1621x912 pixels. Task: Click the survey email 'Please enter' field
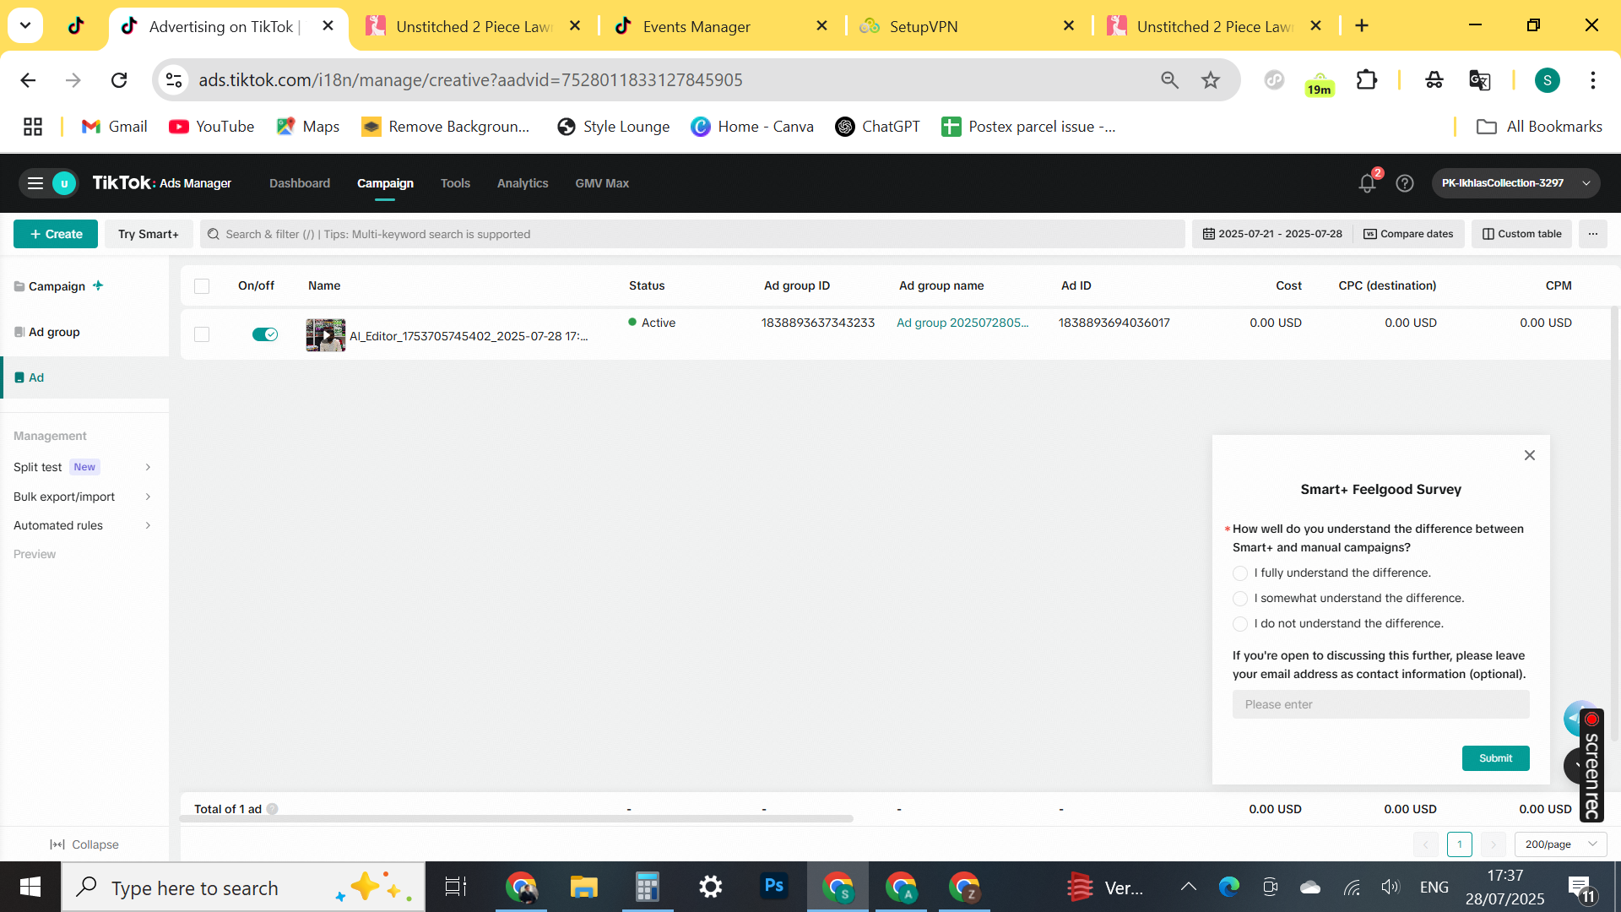click(x=1380, y=704)
